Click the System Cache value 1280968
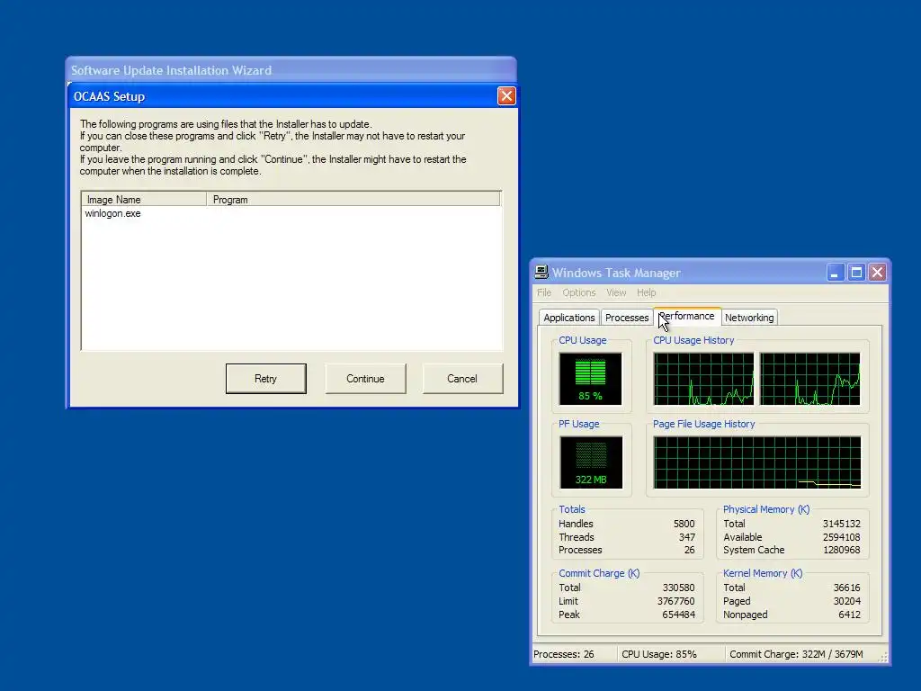The height and width of the screenshot is (691, 921). [841, 550]
